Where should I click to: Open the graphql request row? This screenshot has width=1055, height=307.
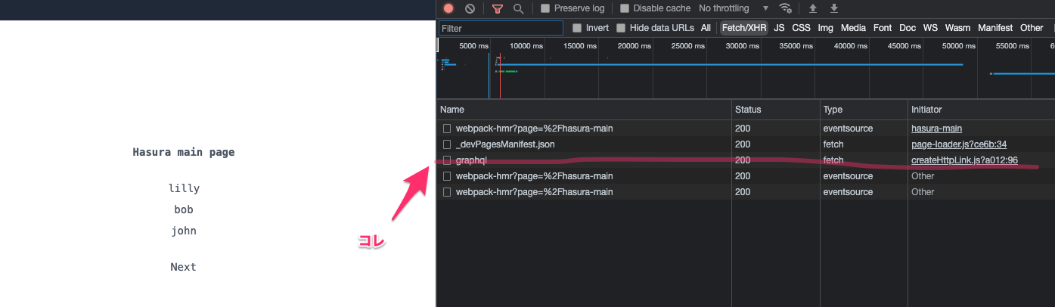pyautogui.click(x=745, y=160)
